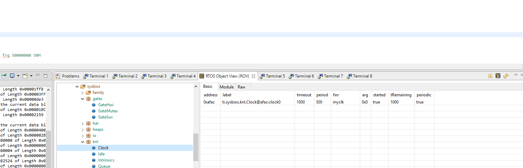Open the Module view tab

click(227, 87)
